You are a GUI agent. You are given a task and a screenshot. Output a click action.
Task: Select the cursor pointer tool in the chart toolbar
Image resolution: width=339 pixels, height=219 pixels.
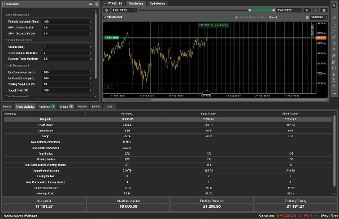(334, 5)
